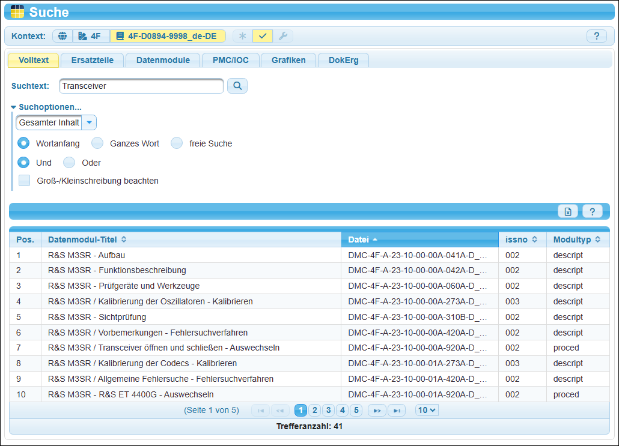This screenshot has width=619, height=446.
Task: Switch to the DokErg tab
Action: click(x=343, y=61)
